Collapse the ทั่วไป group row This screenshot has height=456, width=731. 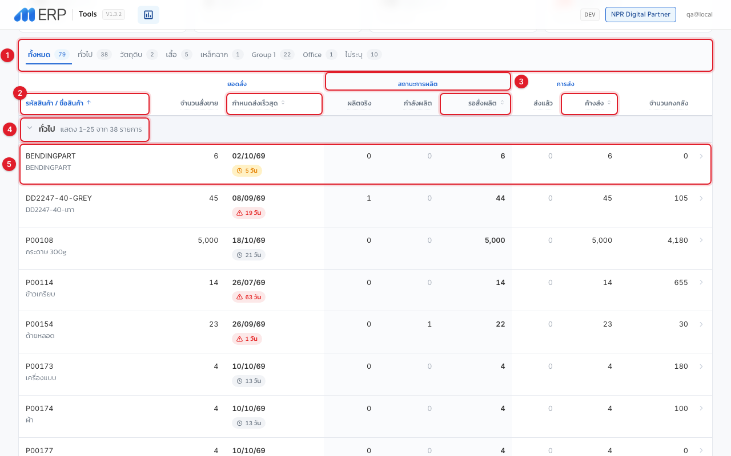tap(30, 129)
